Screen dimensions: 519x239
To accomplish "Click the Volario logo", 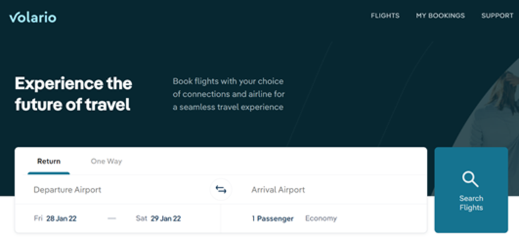I will (33, 17).
